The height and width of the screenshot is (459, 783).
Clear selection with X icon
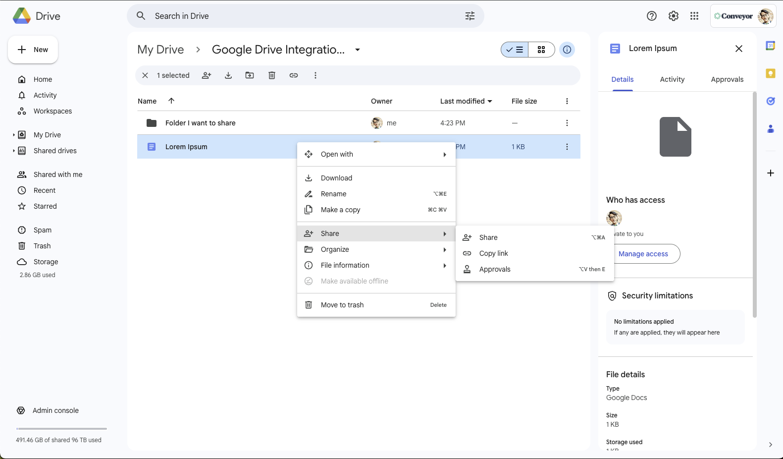click(145, 75)
